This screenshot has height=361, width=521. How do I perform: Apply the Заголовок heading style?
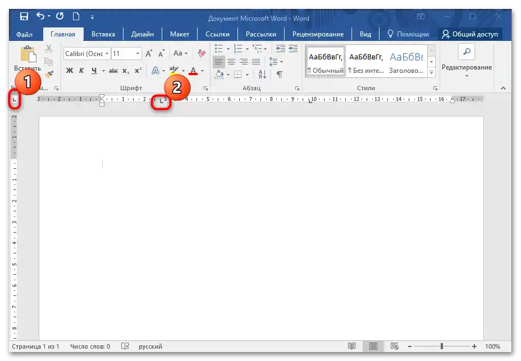click(x=406, y=62)
